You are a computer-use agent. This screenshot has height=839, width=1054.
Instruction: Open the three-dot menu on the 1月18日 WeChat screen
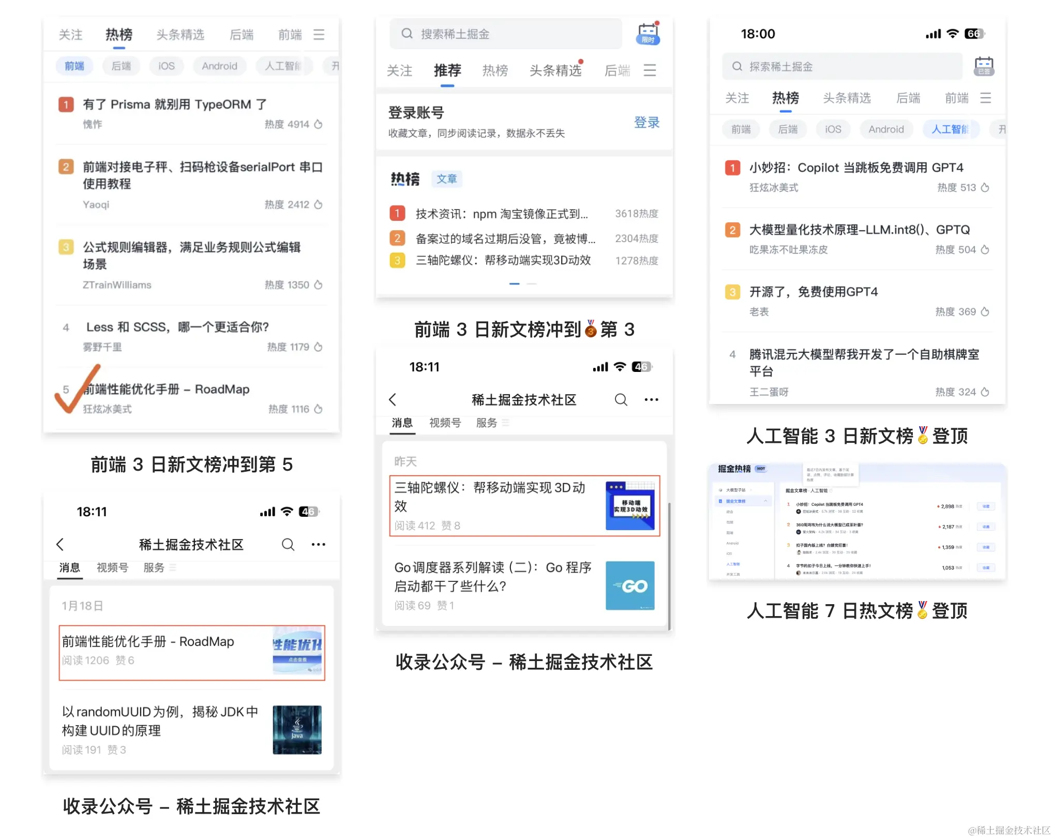tap(319, 544)
